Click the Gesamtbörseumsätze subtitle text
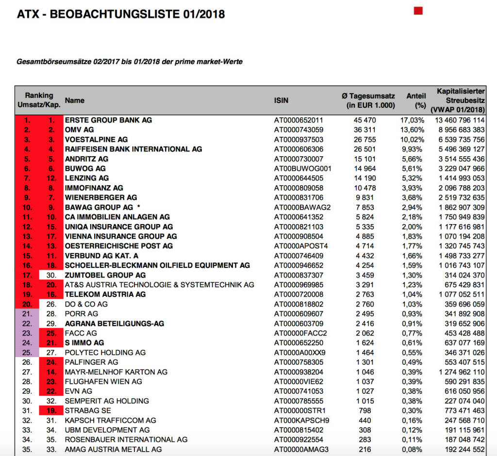 [130, 62]
